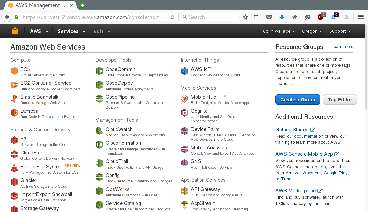Expand the Support dropdown menu

pyautogui.click(x=339, y=31)
